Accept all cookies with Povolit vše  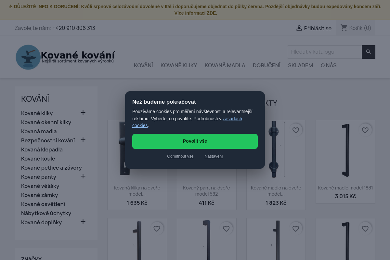tap(195, 141)
